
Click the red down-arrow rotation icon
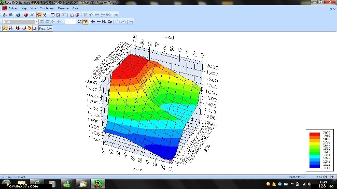[x=18, y=28]
